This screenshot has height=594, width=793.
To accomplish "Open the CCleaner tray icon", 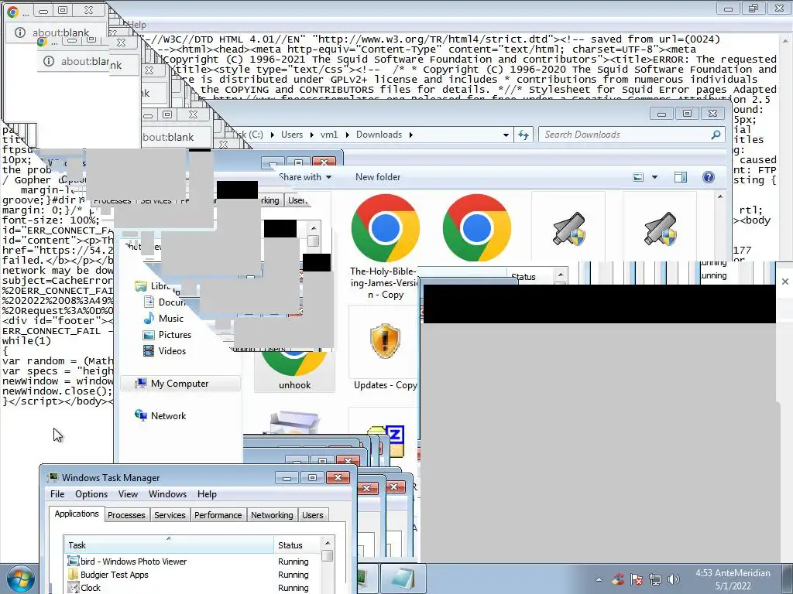I will tap(617, 579).
